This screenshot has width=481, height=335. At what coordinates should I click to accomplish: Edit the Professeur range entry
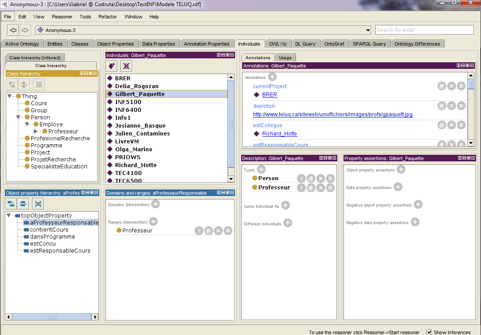[x=228, y=231]
